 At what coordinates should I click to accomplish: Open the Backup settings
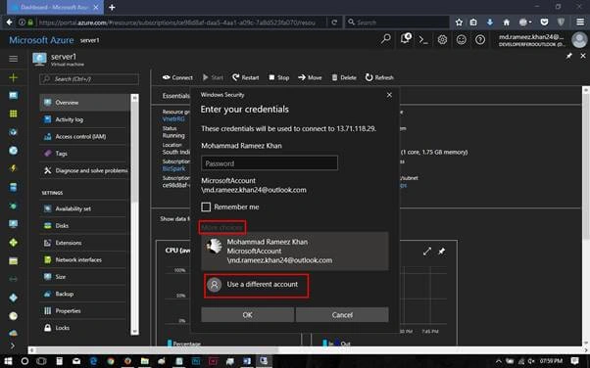coord(84,294)
